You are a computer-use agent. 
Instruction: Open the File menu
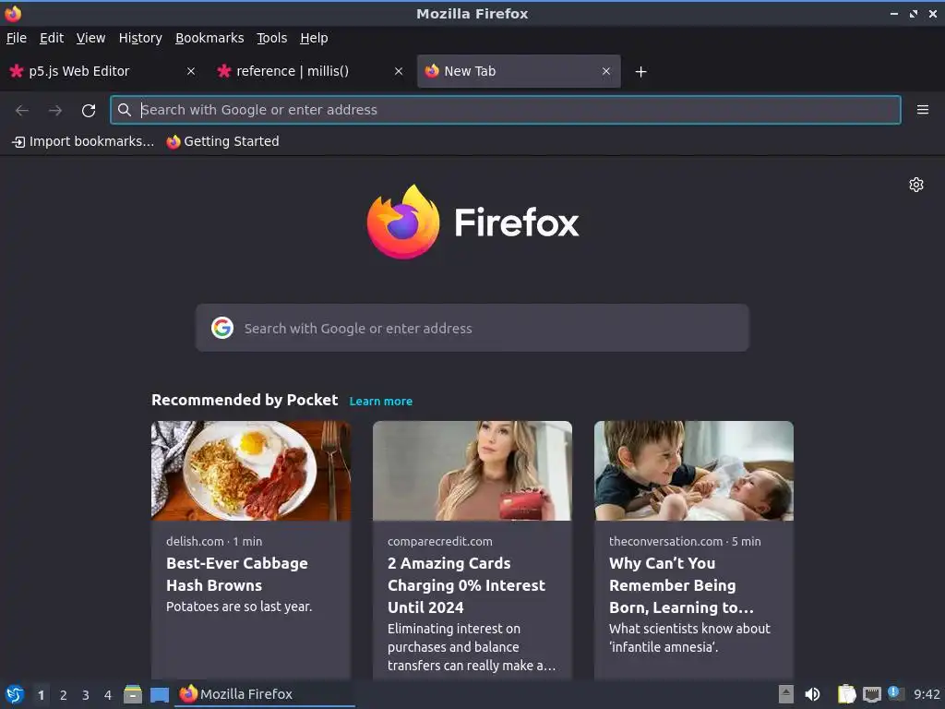pos(17,38)
